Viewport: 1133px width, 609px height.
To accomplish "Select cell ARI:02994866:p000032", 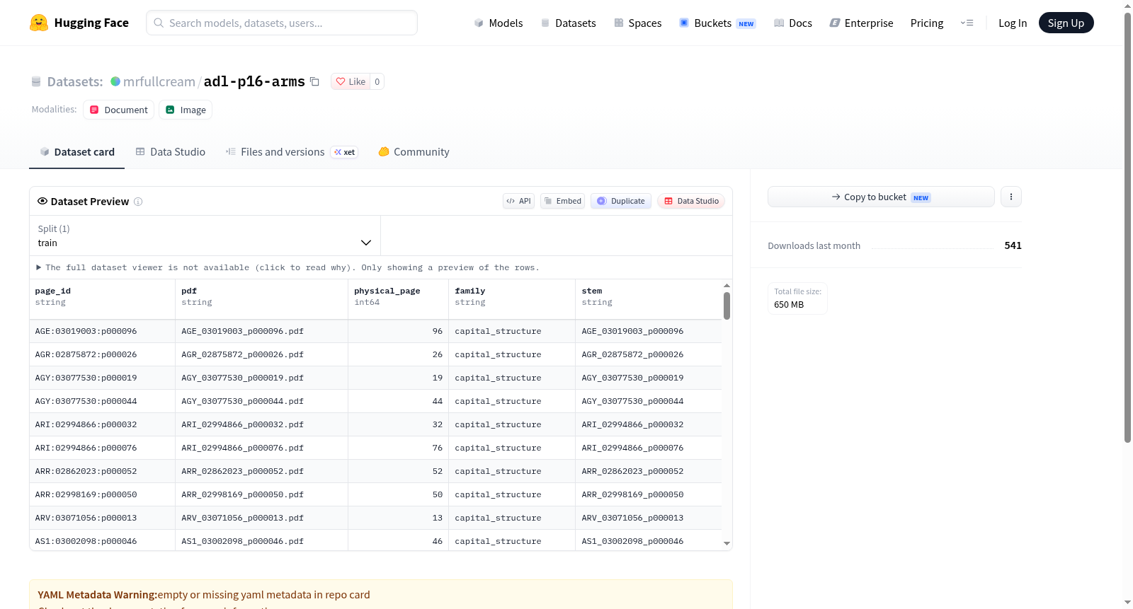I will point(103,424).
